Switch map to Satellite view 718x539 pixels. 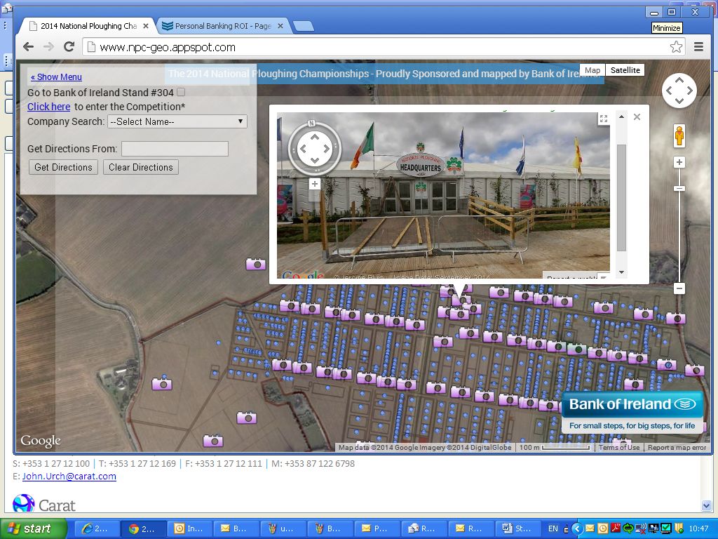(x=625, y=70)
